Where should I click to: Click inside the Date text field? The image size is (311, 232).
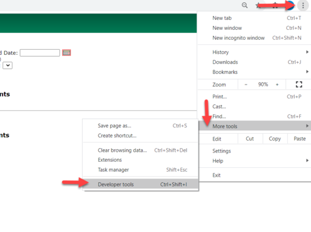pyautogui.click(x=40, y=53)
